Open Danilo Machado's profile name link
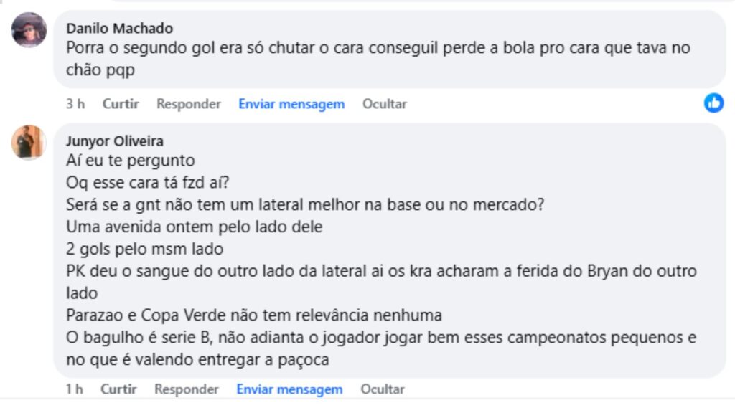 click(x=120, y=28)
